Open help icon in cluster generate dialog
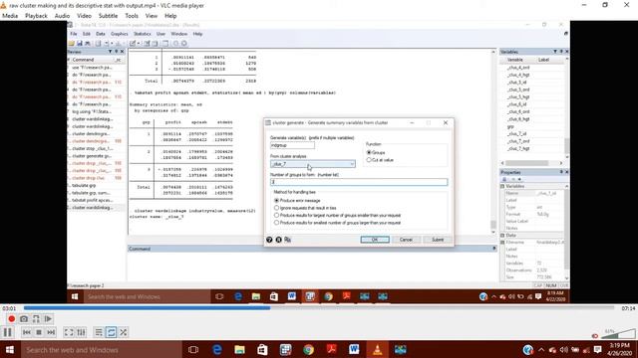The height and width of the screenshot is (358, 638). [269, 240]
